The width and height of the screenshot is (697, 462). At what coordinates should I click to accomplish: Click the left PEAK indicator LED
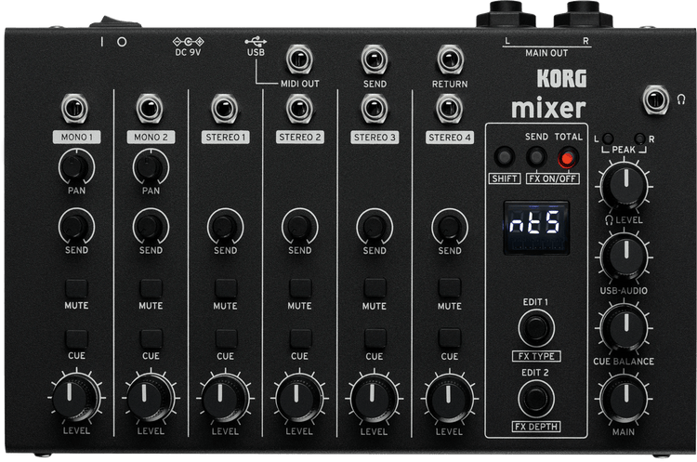[x=608, y=139]
